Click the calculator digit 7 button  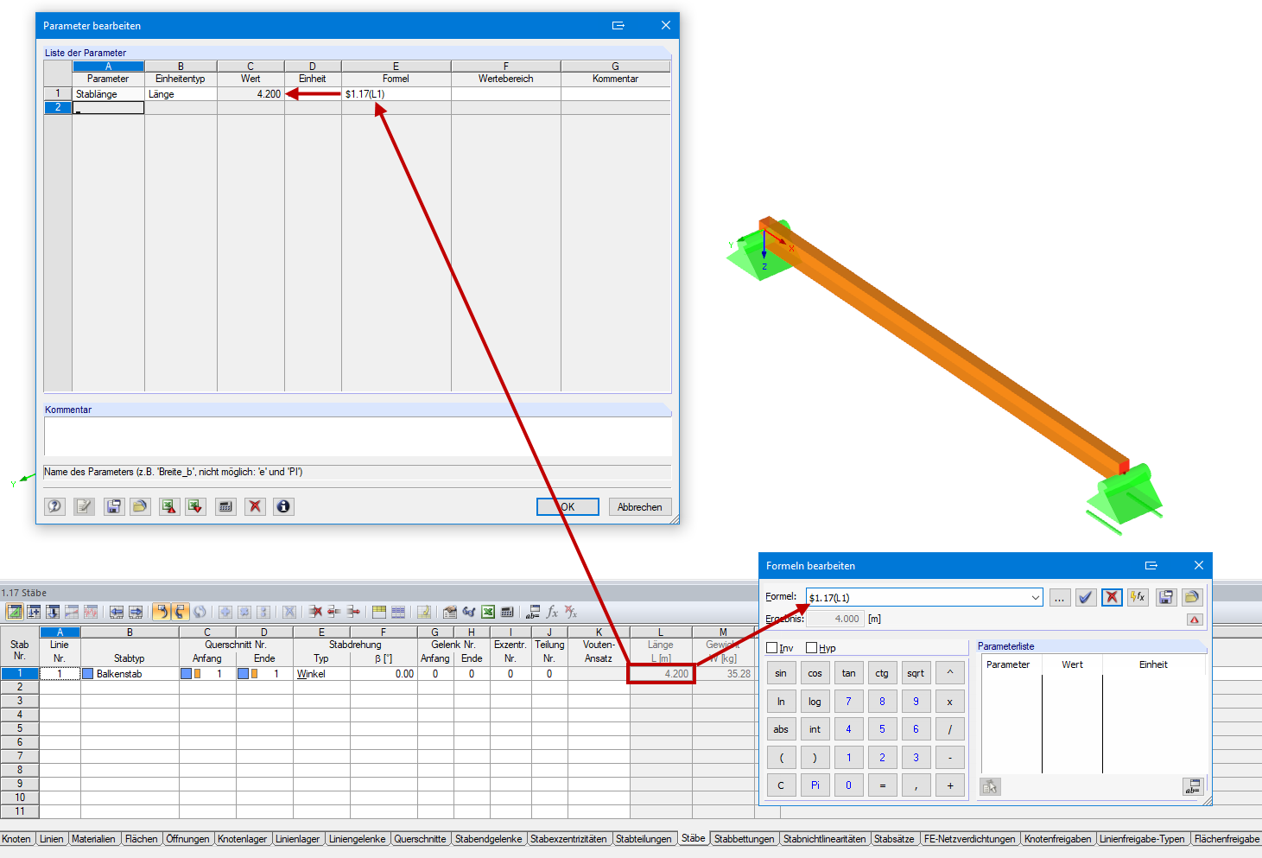pos(848,702)
